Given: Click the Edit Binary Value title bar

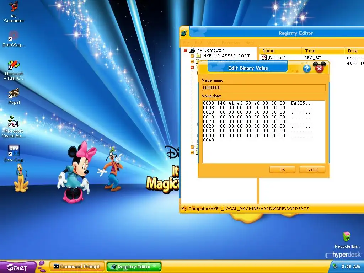Looking at the screenshot, I should [x=248, y=68].
